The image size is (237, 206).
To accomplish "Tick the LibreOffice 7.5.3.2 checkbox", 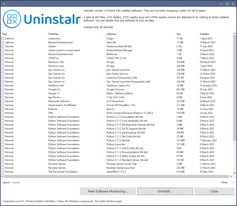I will click(3, 172).
